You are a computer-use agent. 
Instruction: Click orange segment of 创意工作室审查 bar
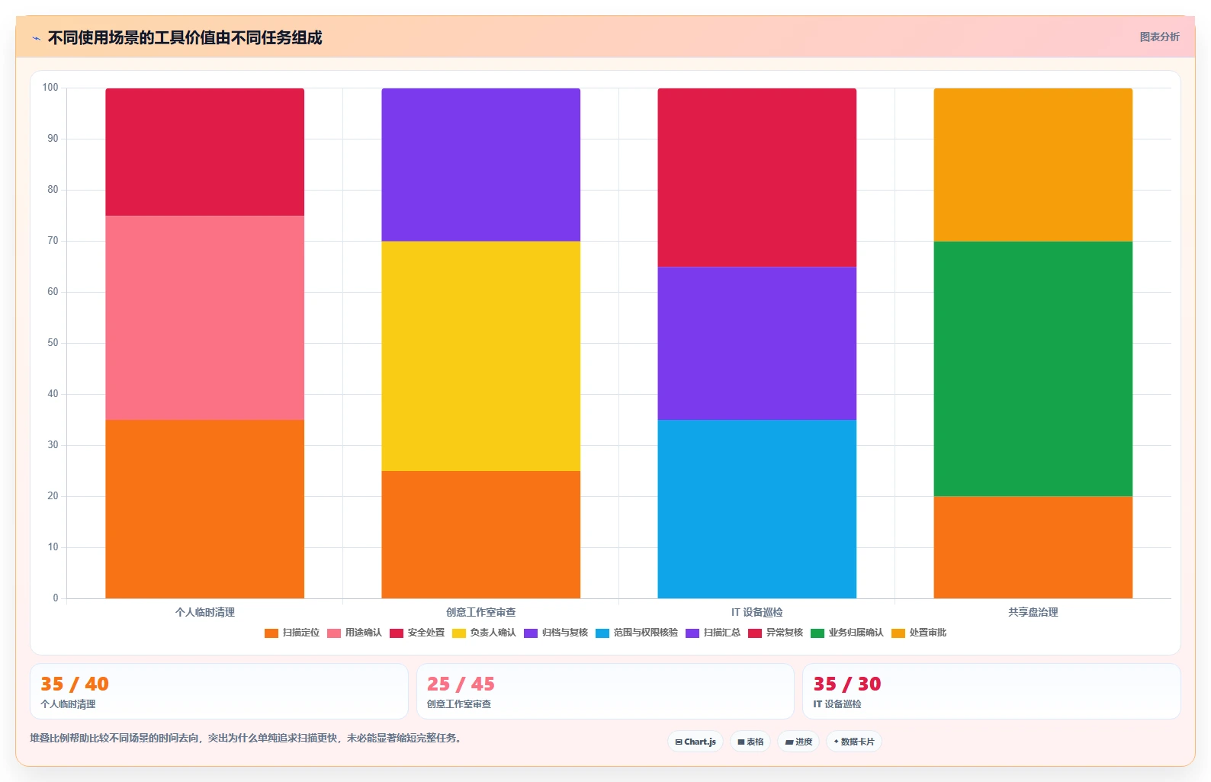(x=480, y=534)
